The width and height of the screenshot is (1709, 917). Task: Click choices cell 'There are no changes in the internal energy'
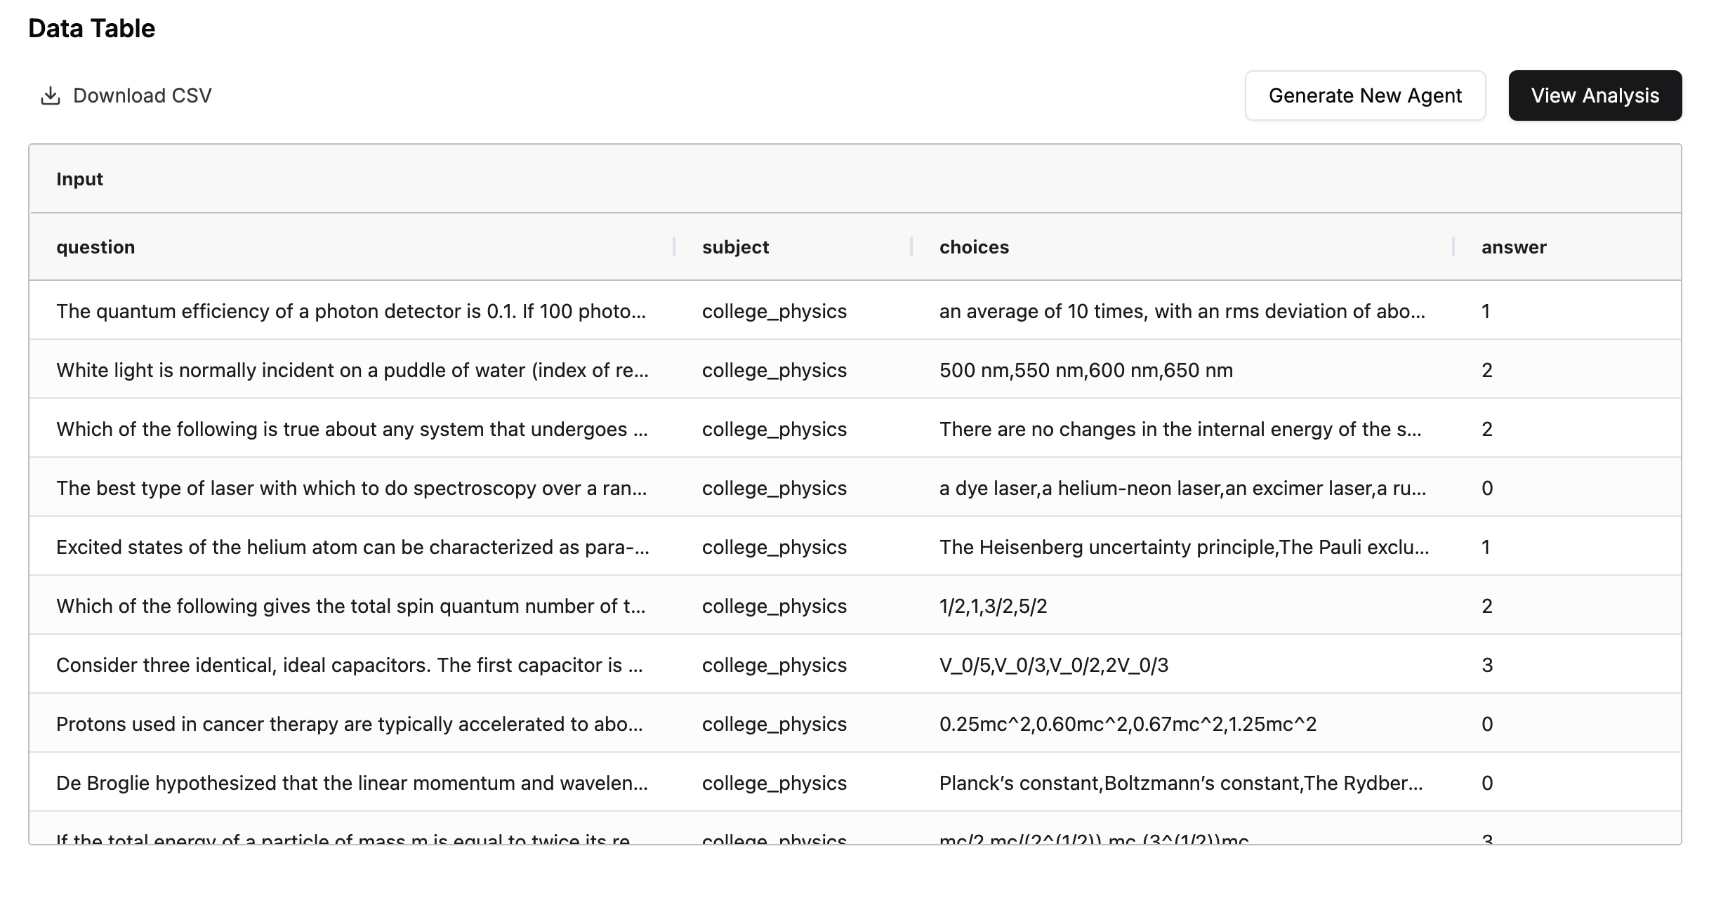pyautogui.click(x=1180, y=429)
